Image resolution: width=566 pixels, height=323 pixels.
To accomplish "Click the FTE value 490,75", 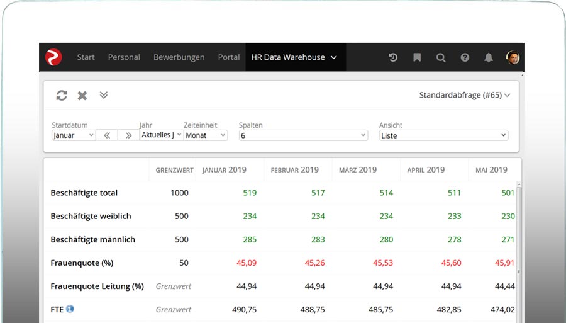I will [245, 310].
